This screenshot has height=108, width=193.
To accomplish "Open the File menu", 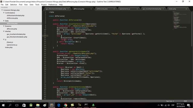I will [x=2, y=5].
